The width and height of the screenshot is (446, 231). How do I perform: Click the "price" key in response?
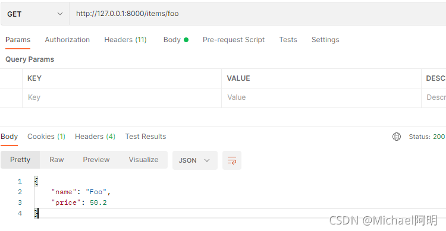66,202
